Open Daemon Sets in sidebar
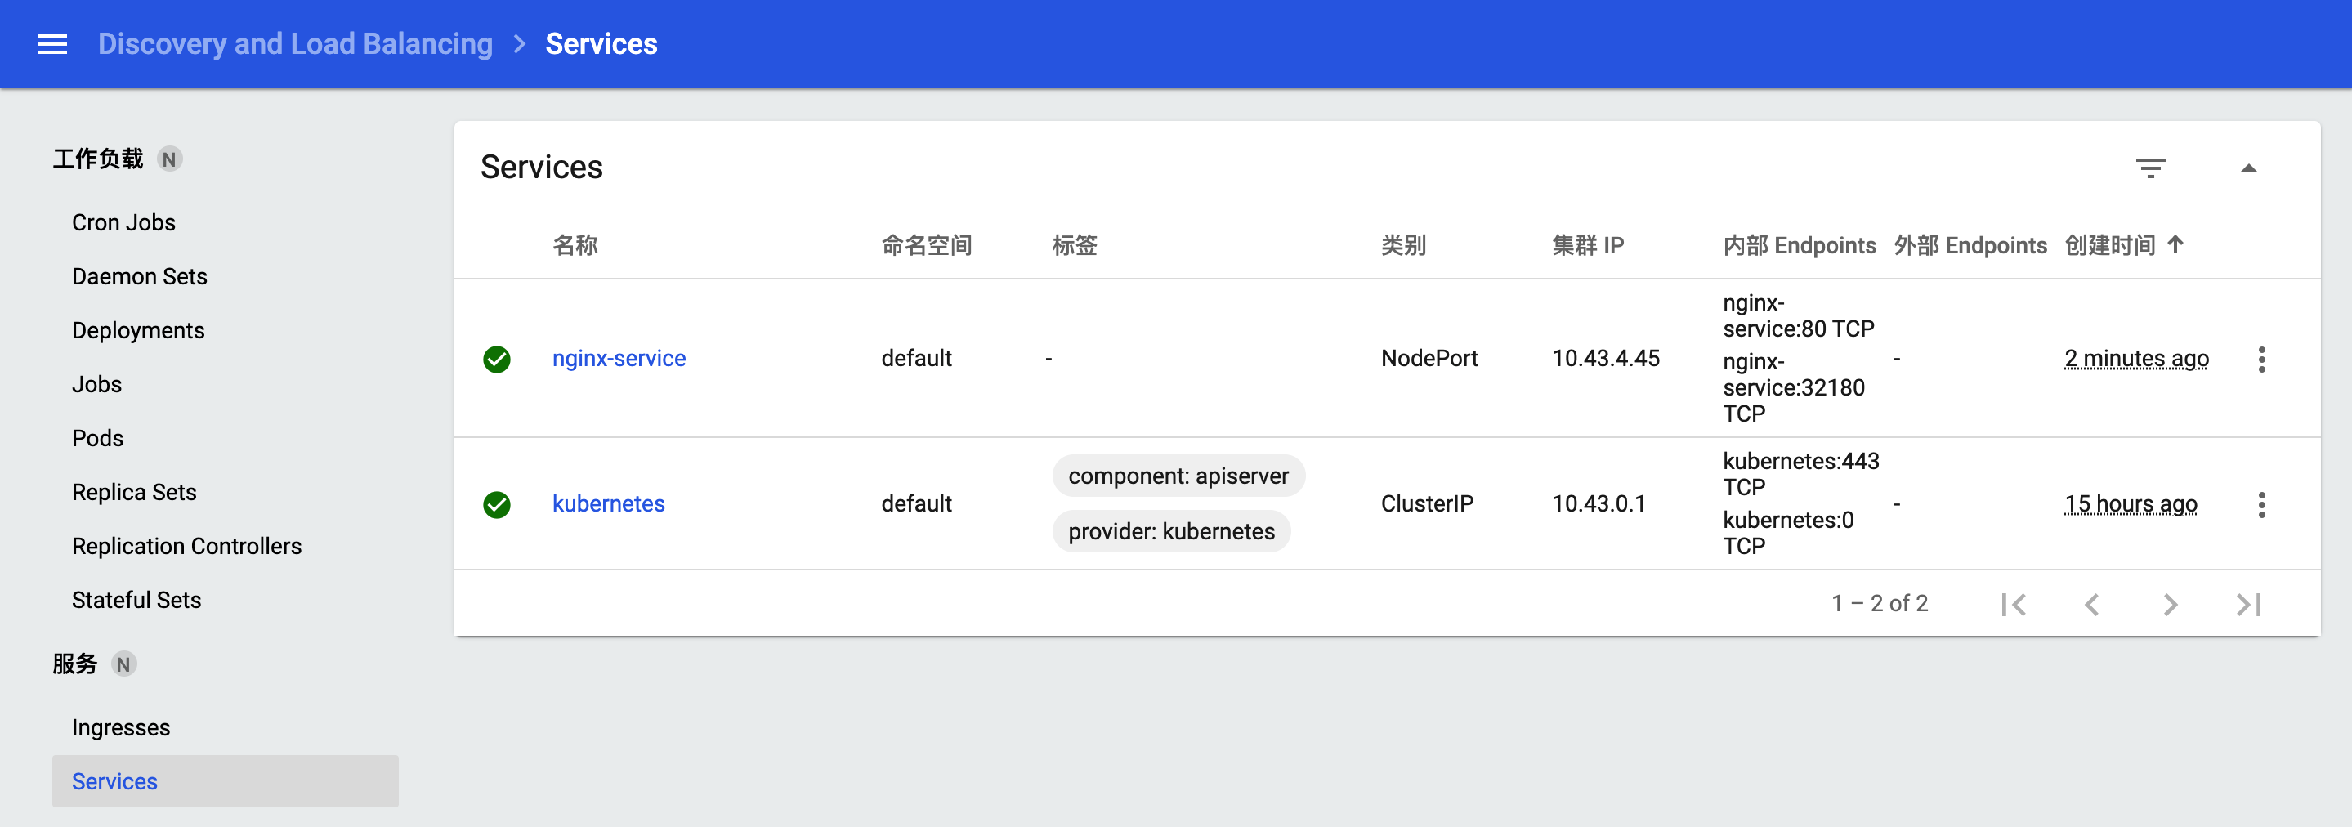This screenshot has height=827, width=2352. [140, 276]
